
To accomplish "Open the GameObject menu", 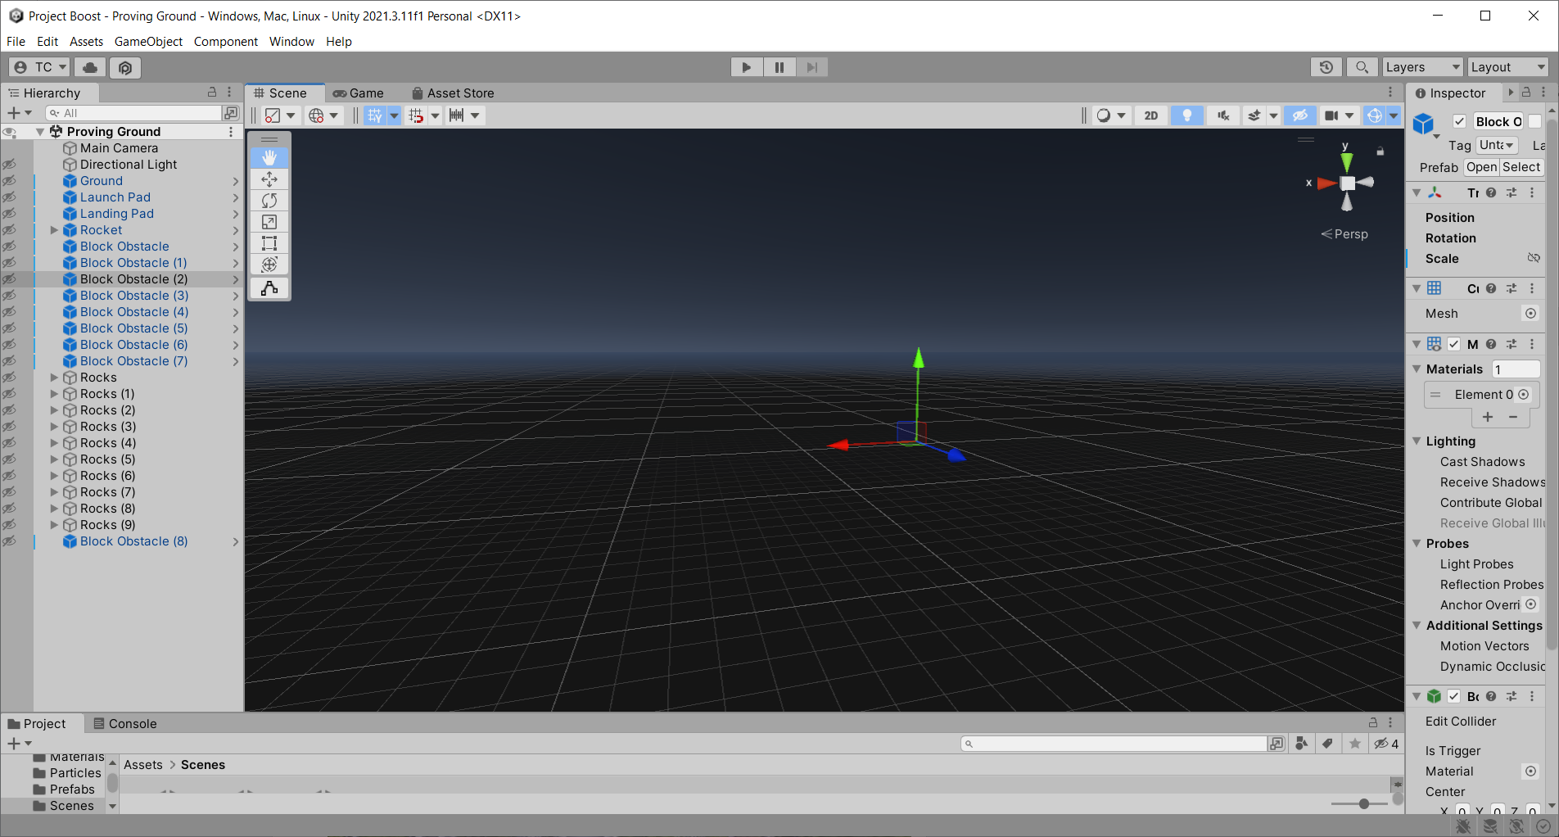I will tap(148, 41).
